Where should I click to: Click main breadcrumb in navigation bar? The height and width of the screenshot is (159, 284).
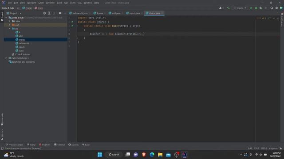[39, 8]
